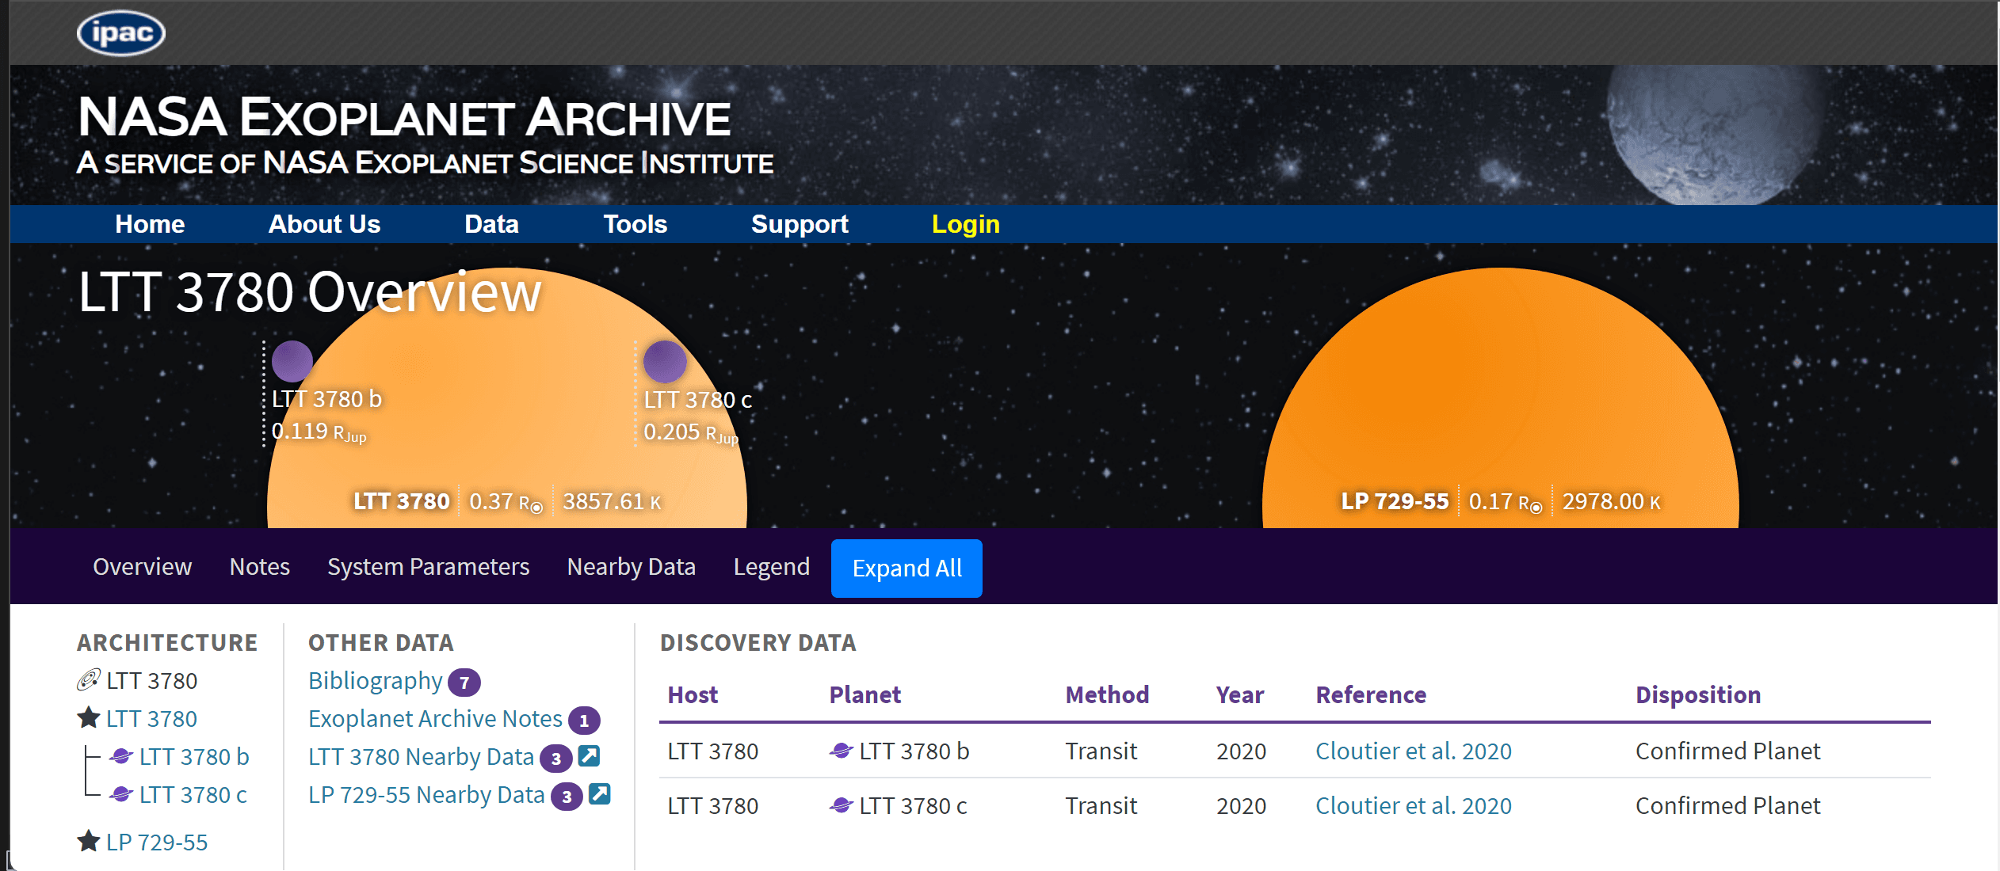Open Cloutier et al. 2020 for LTT 3780 c

point(1414,806)
